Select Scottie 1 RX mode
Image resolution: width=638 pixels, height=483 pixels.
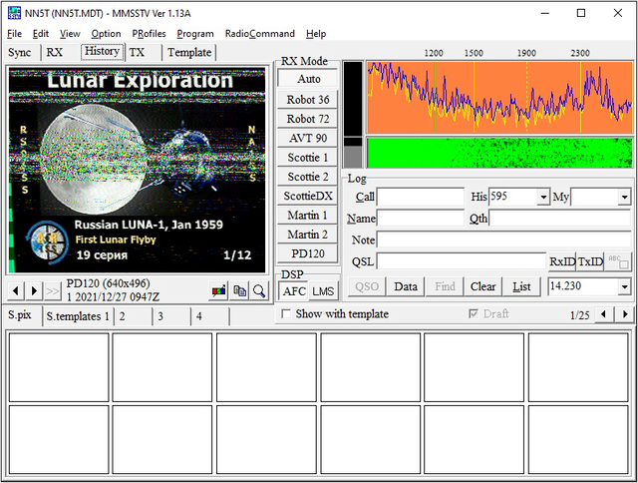coord(308,158)
